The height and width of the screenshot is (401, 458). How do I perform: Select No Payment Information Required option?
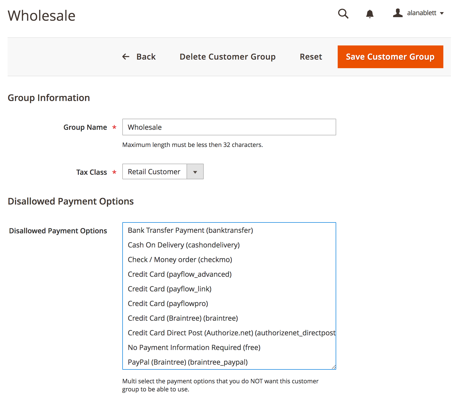229,347
